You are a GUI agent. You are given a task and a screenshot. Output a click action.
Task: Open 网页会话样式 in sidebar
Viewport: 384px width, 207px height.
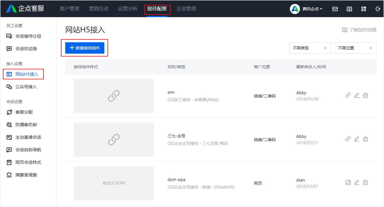point(28,162)
